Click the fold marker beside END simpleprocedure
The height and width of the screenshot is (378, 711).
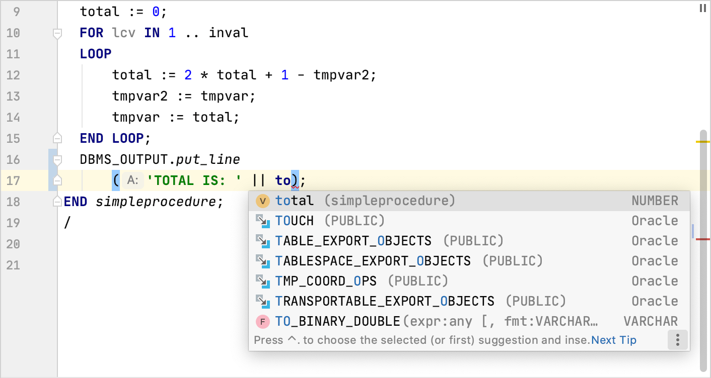(57, 201)
